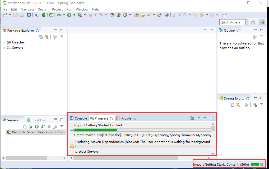Open the web browser globe icon
This screenshot has width=269, height=169.
pos(167,15)
